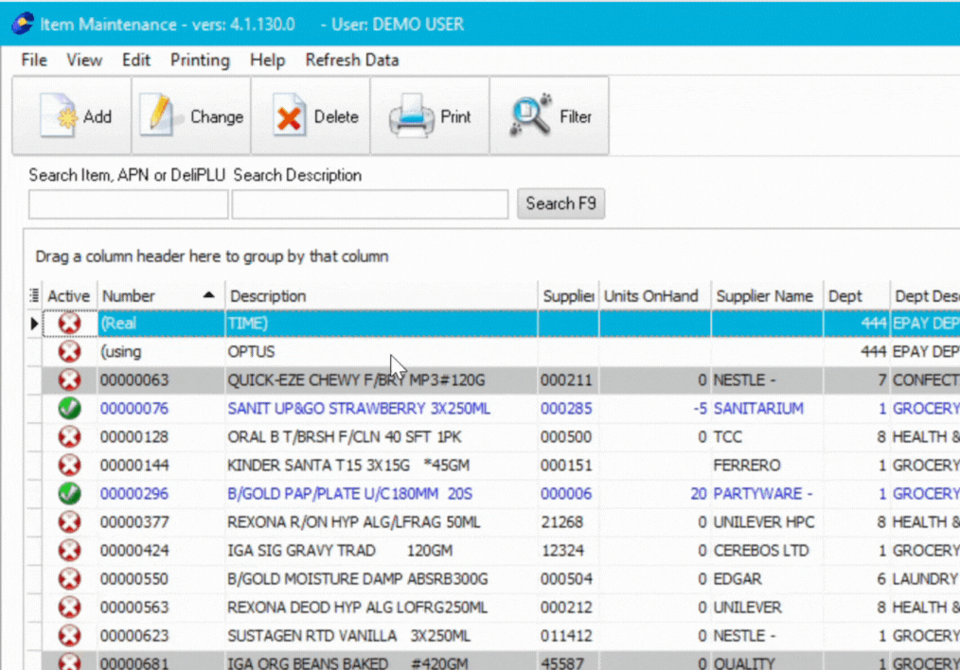Click inactive icon on item 00000563 row

[69, 607]
